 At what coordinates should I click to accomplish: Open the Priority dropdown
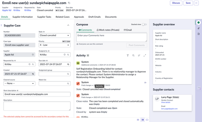coord(54,45)
